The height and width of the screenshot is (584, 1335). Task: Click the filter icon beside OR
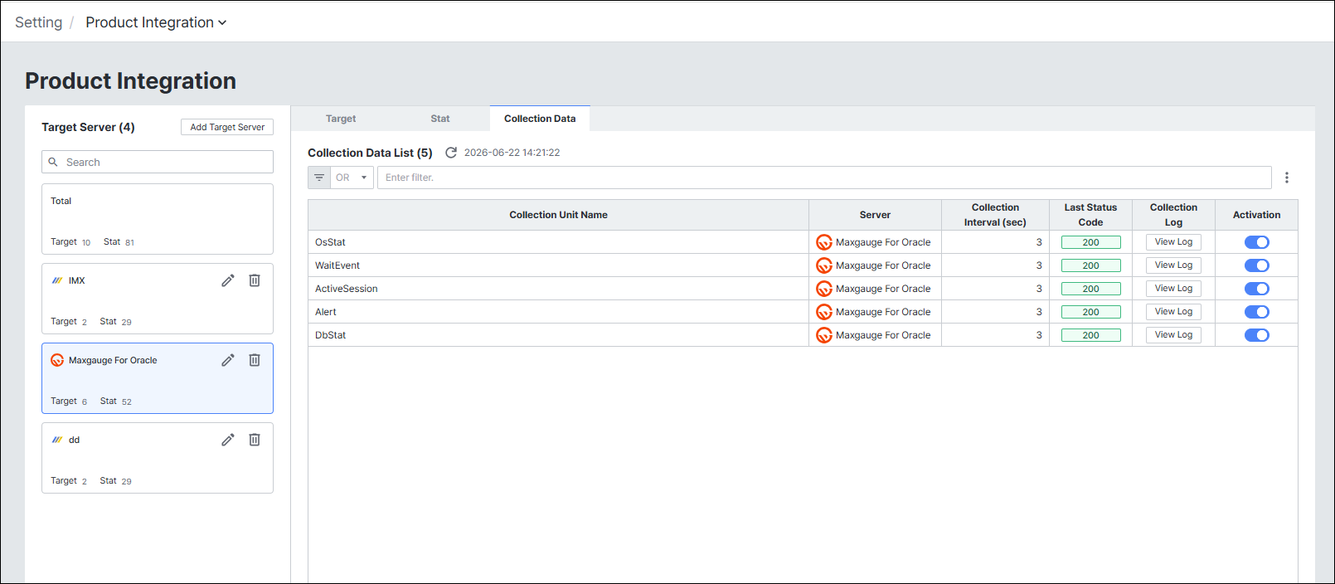pos(319,178)
